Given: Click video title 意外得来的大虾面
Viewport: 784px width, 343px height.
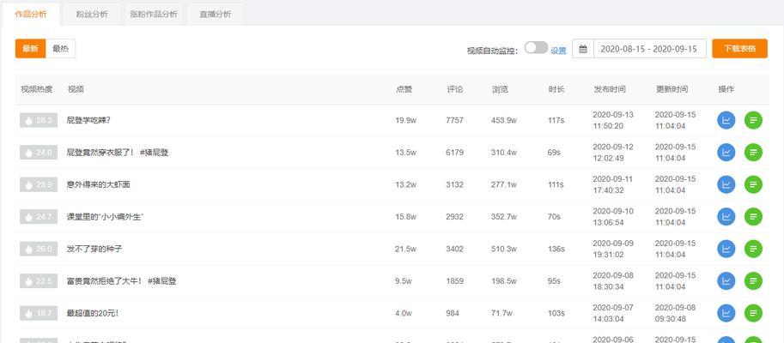Looking at the screenshot, I should point(99,184).
